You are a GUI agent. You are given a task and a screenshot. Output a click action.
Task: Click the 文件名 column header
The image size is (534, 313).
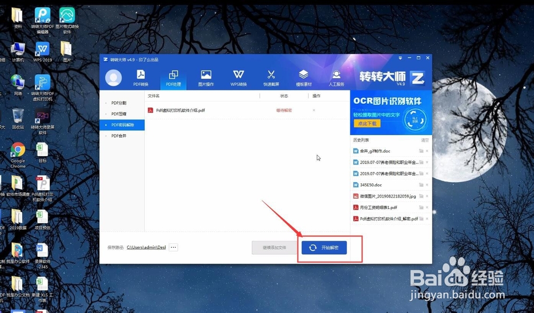tap(154, 96)
